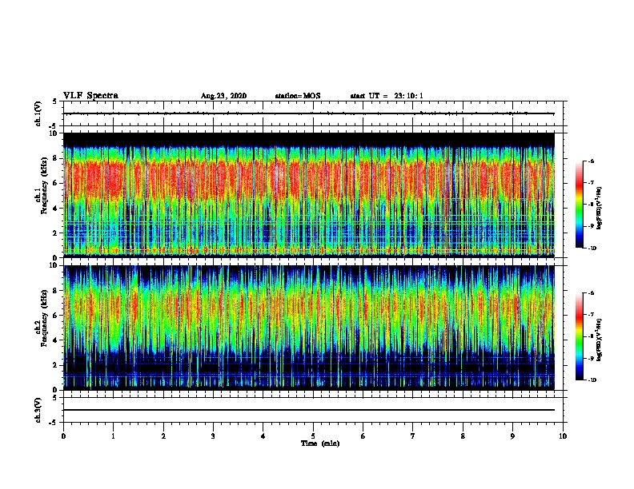Click the ch.1 spectrogram color scale bar
This screenshot has height=489, width=634.
click(x=580, y=205)
